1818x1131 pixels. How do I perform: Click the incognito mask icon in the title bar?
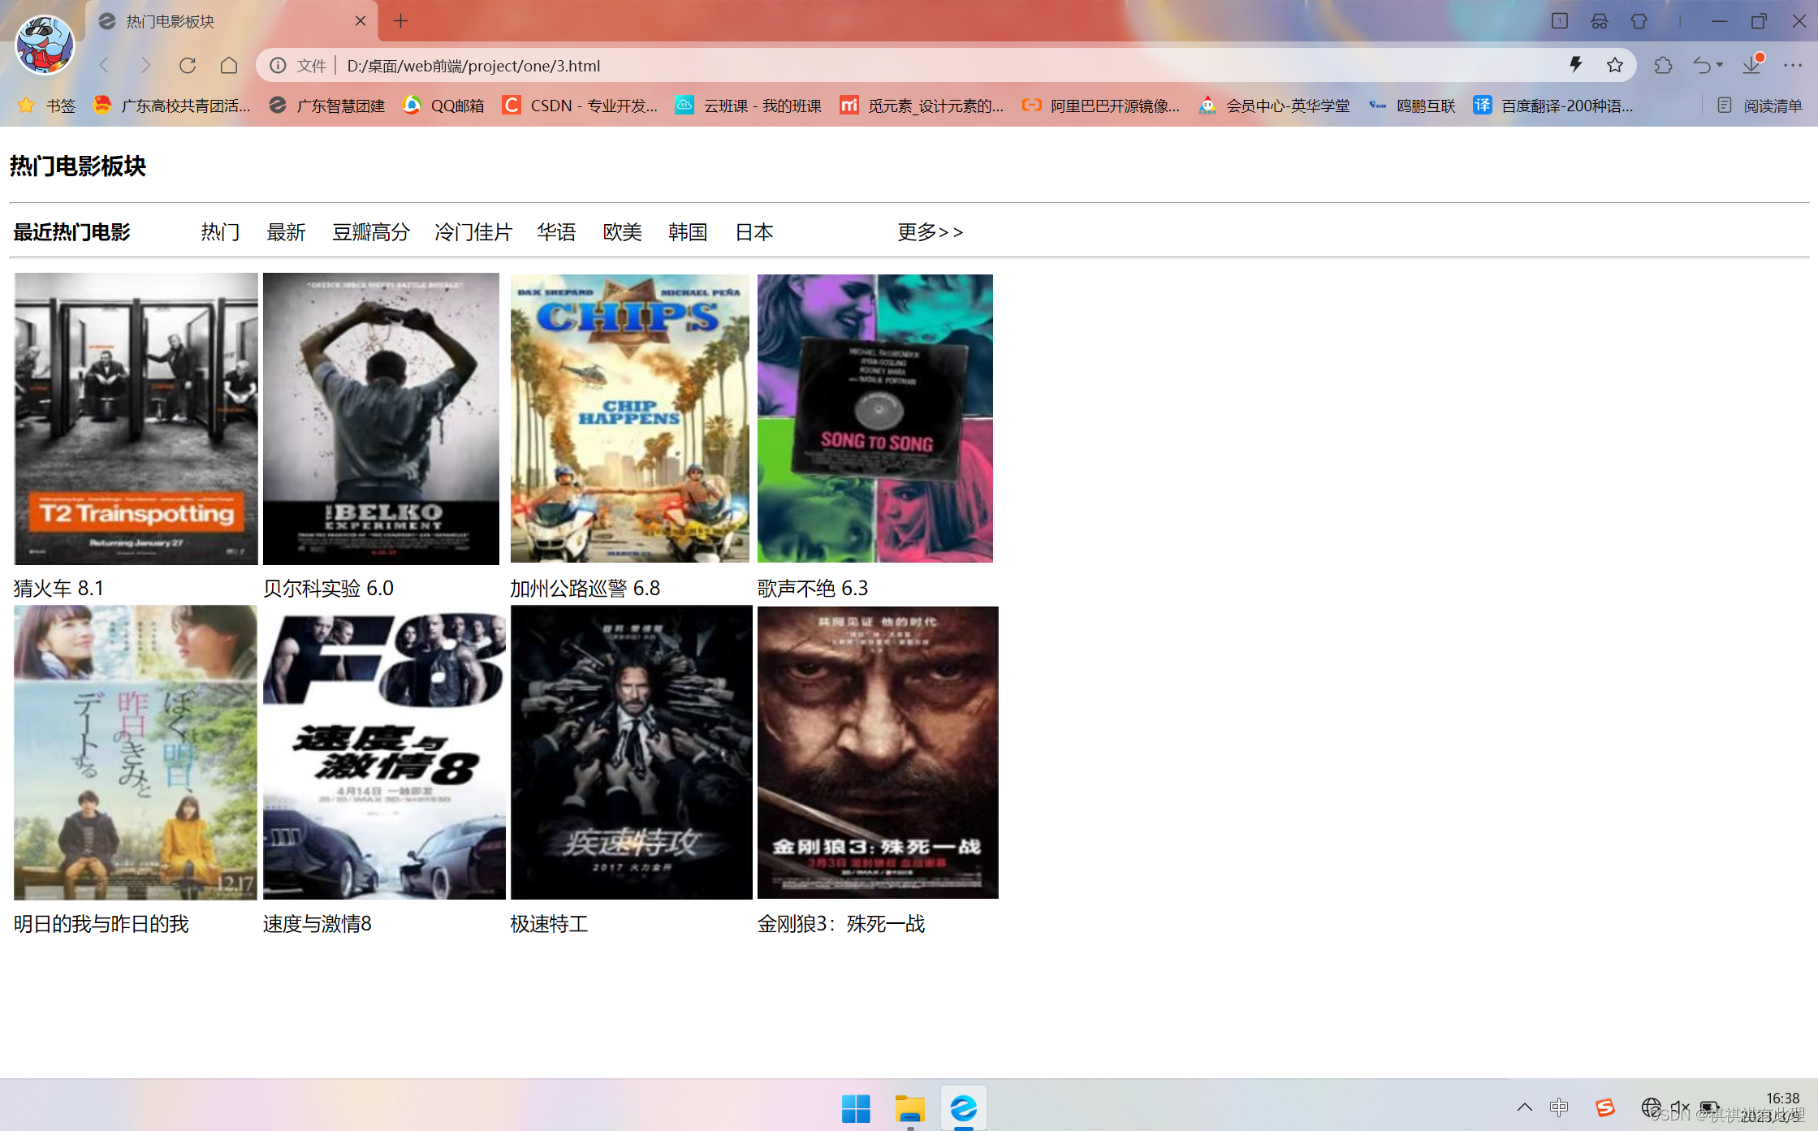click(1599, 21)
